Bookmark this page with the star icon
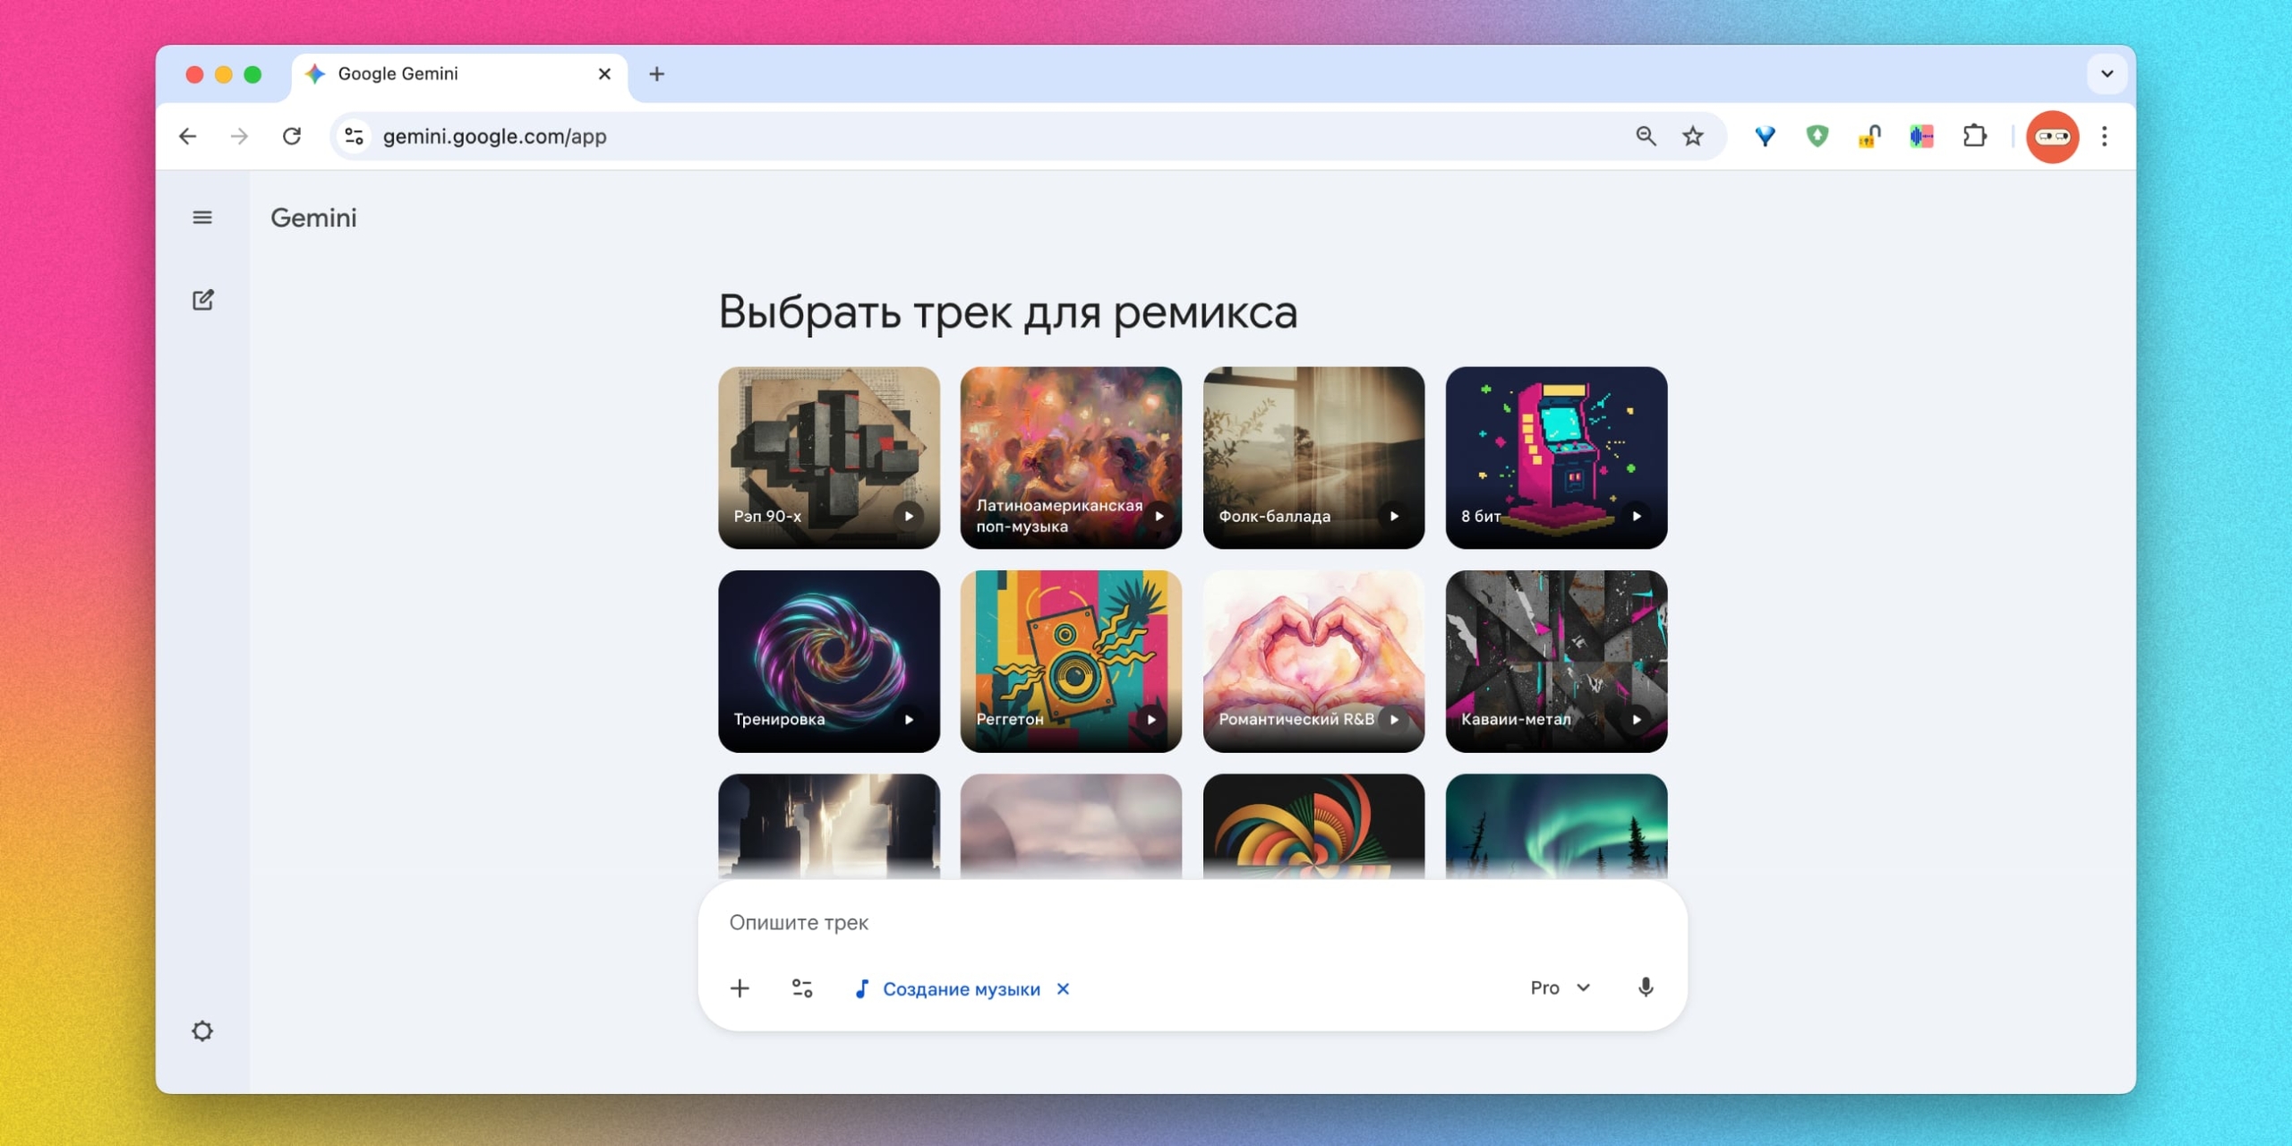Image resolution: width=2292 pixels, height=1146 pixels. pyautogui.click(x=1692, y=136)
